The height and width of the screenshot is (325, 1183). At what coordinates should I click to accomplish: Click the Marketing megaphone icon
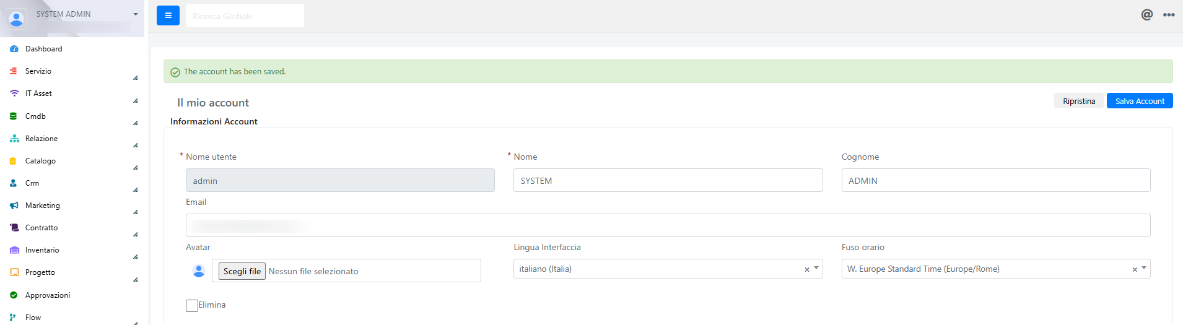14,206
